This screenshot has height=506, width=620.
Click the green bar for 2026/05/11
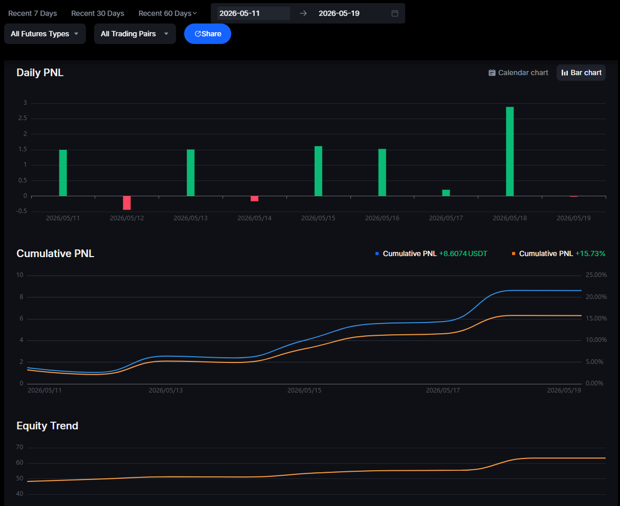pos(63,173)
